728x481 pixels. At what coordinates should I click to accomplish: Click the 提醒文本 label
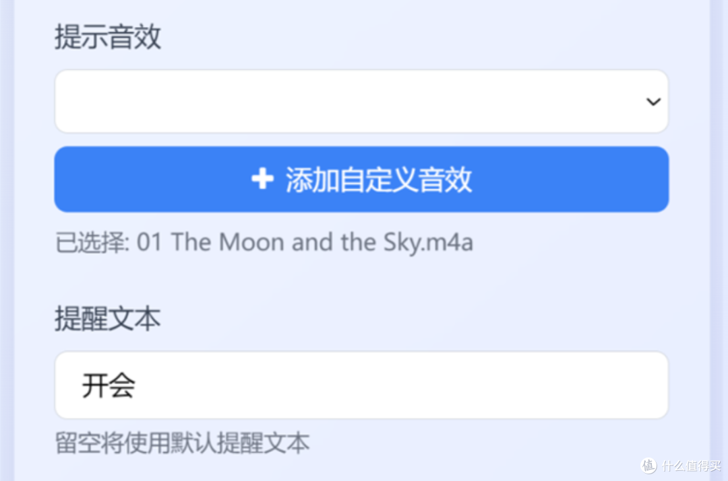click(x=108, y=319)
